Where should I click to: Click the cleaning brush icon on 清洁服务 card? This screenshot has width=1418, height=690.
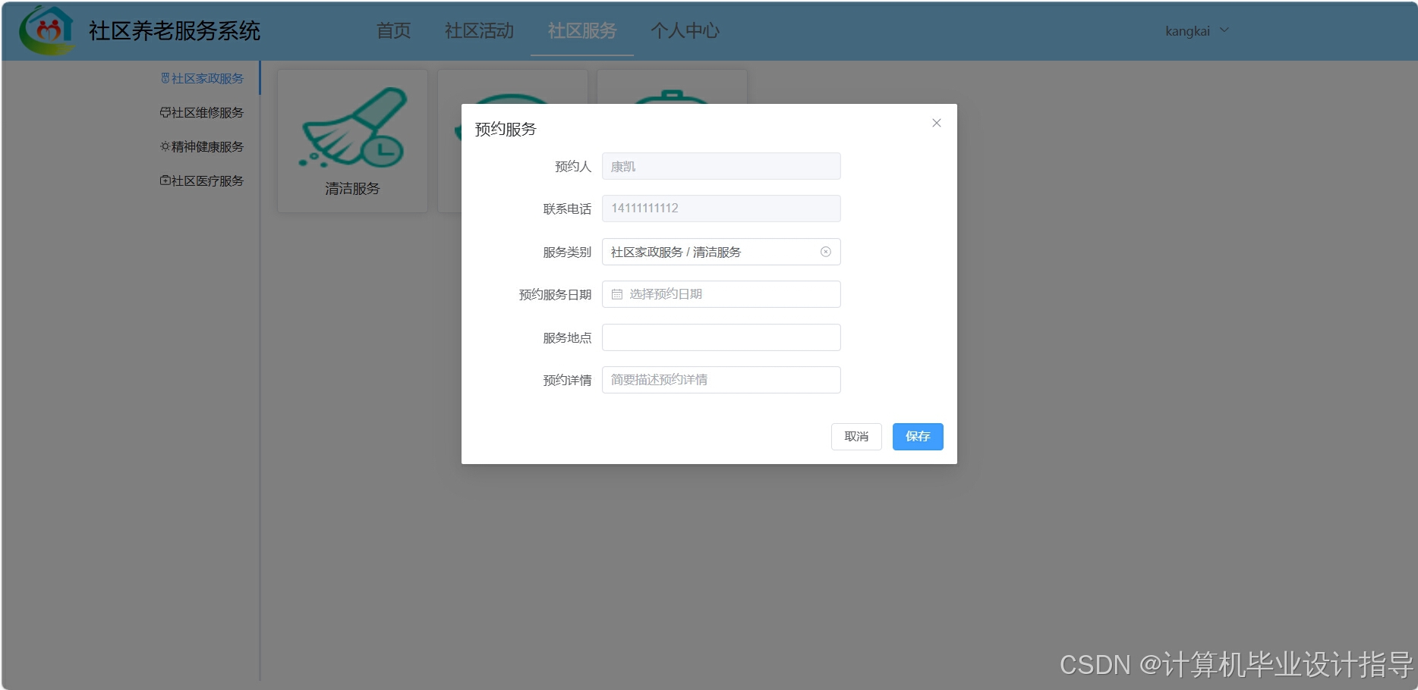[x=351, y=127]
